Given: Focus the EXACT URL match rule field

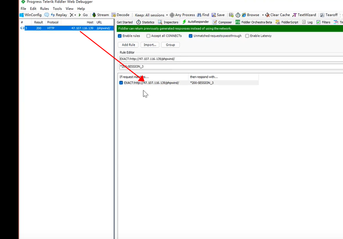Looking at the screenshot, I should (231, 59).
